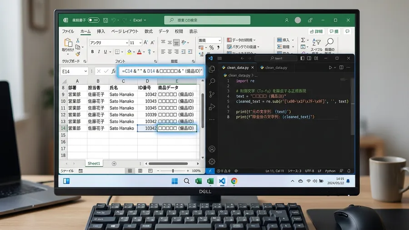Open the run options dropdown arrow in VS Code
409x230 pixels.
(x=335, y=68)
